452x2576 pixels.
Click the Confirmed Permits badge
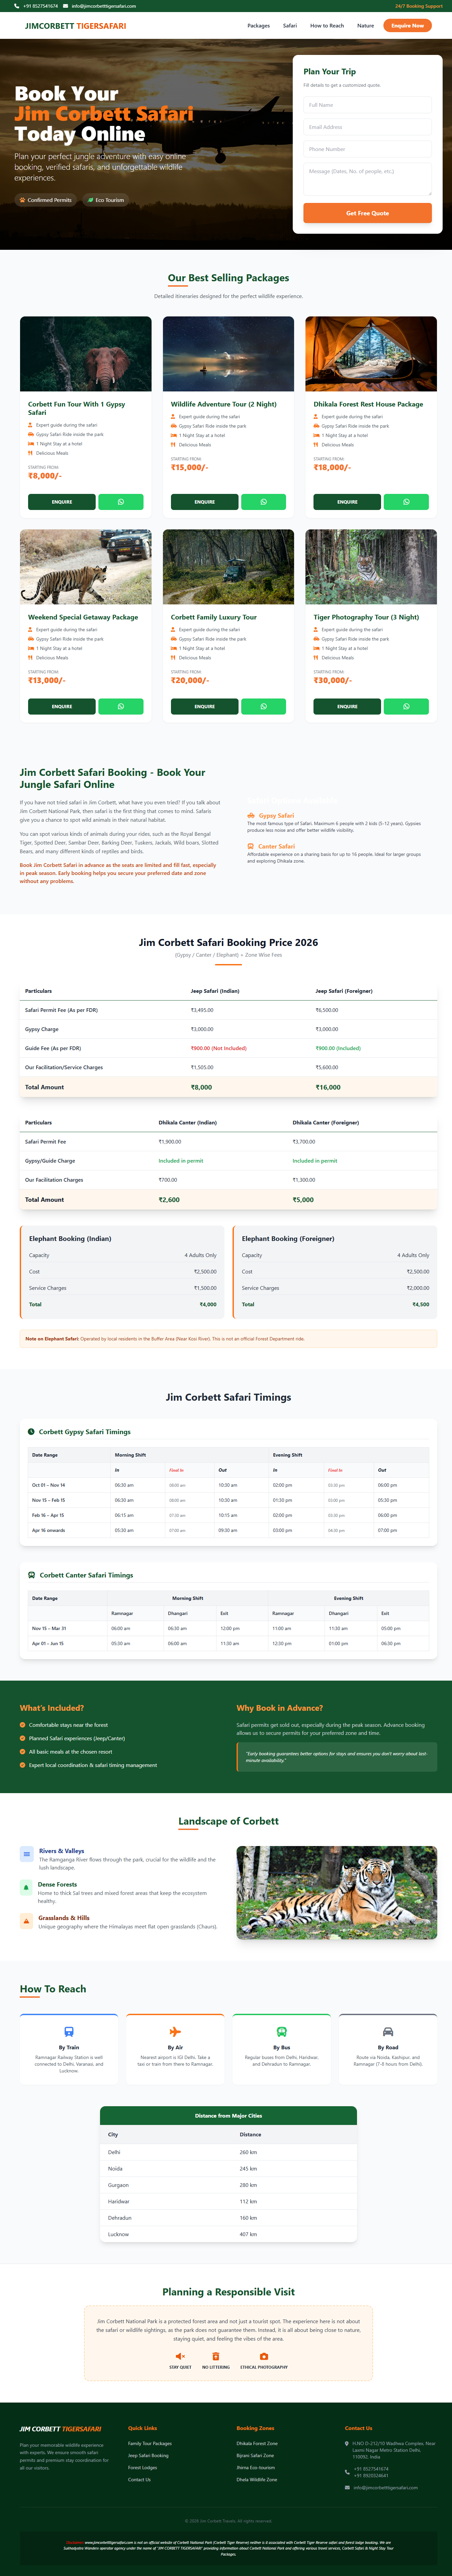pyautogui.click(x=45, y=200)
